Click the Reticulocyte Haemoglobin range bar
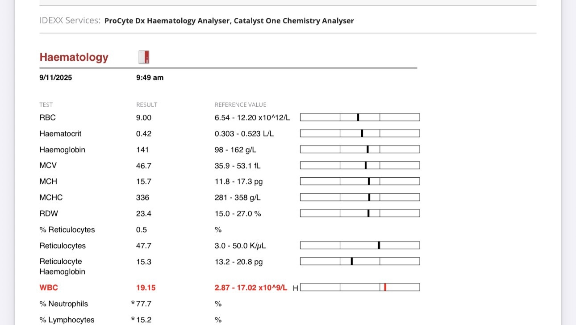 coord(359,262)
